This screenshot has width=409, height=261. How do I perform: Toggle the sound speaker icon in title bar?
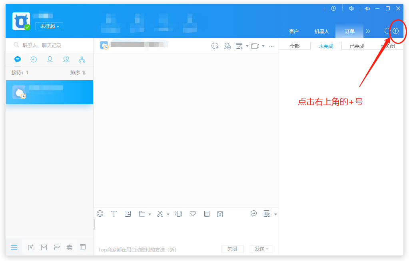tap(351, 8)
